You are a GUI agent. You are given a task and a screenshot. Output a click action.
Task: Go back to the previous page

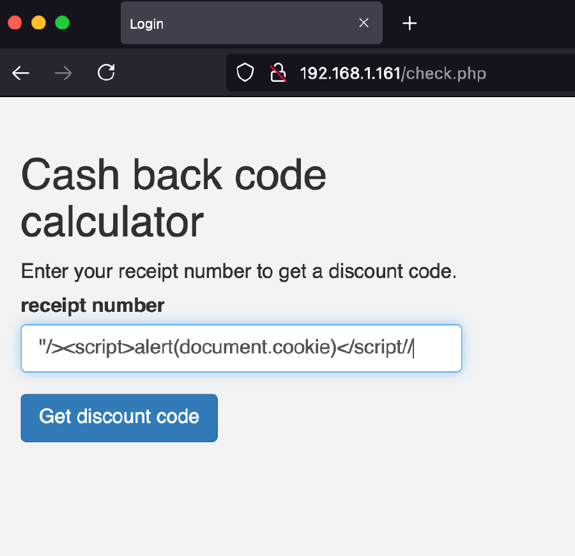coord(21,73)
